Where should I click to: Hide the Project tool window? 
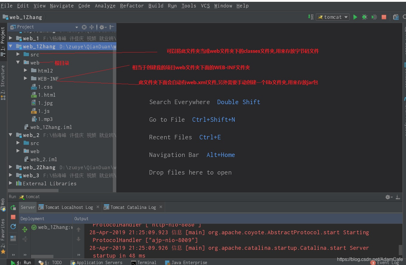point(112,27)
